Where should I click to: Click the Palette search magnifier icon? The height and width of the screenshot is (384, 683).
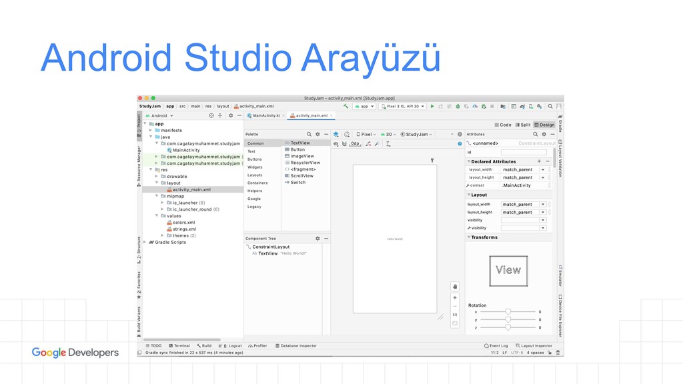click(309, 134)
